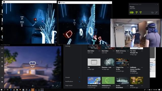The height and width of the screenshot is (91, 162).
Task: Click the boundary square icon beside the expand arrow
Action: pyautogui.click(x=53, y=86)
